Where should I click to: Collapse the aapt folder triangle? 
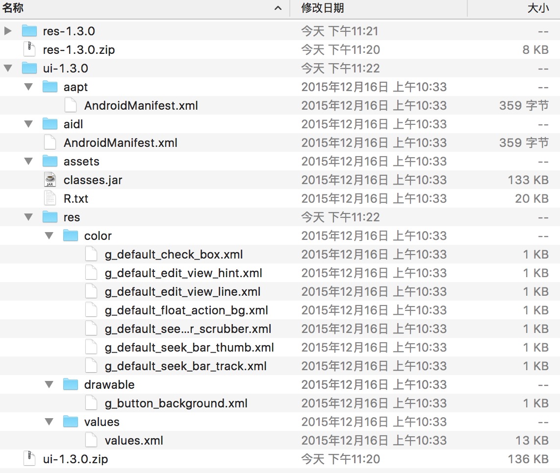(x=28, y=87)
